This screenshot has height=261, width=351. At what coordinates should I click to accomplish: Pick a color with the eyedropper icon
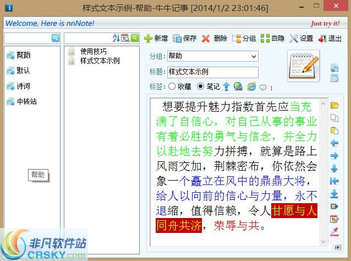(334, 232)
